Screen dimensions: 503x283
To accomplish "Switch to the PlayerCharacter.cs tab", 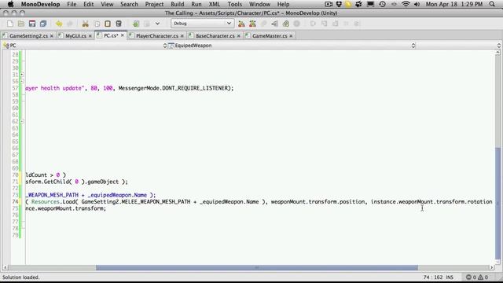I will (157, 36).
